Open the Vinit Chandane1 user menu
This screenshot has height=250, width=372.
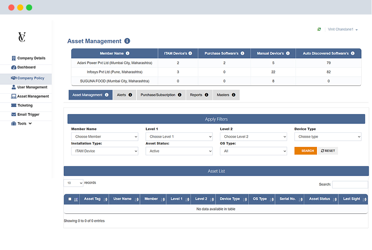(343, 30)
